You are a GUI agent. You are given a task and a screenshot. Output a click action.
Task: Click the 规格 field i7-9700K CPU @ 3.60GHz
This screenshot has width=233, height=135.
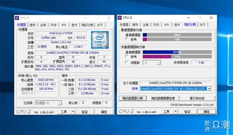pos(73,53)
